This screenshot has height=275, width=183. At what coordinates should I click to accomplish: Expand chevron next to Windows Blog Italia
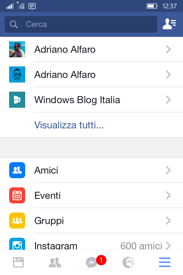pos(168,100)
